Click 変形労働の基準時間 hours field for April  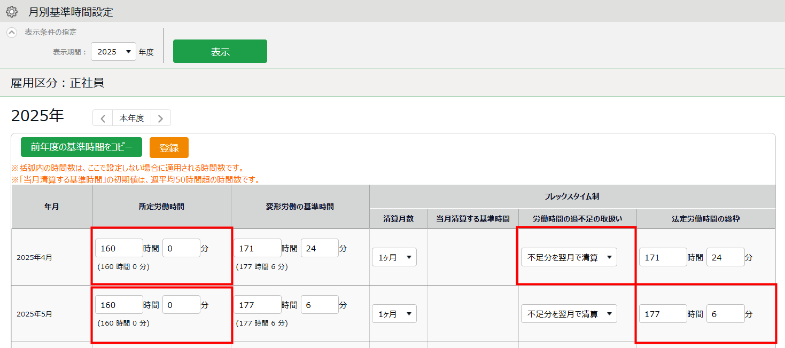click(x=258, y=248)
